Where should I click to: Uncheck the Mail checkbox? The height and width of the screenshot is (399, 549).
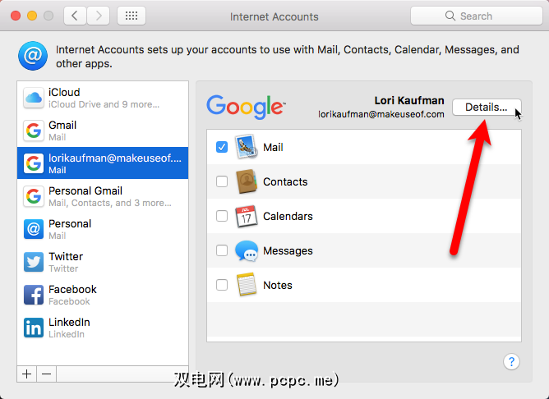tap(222, 147)
